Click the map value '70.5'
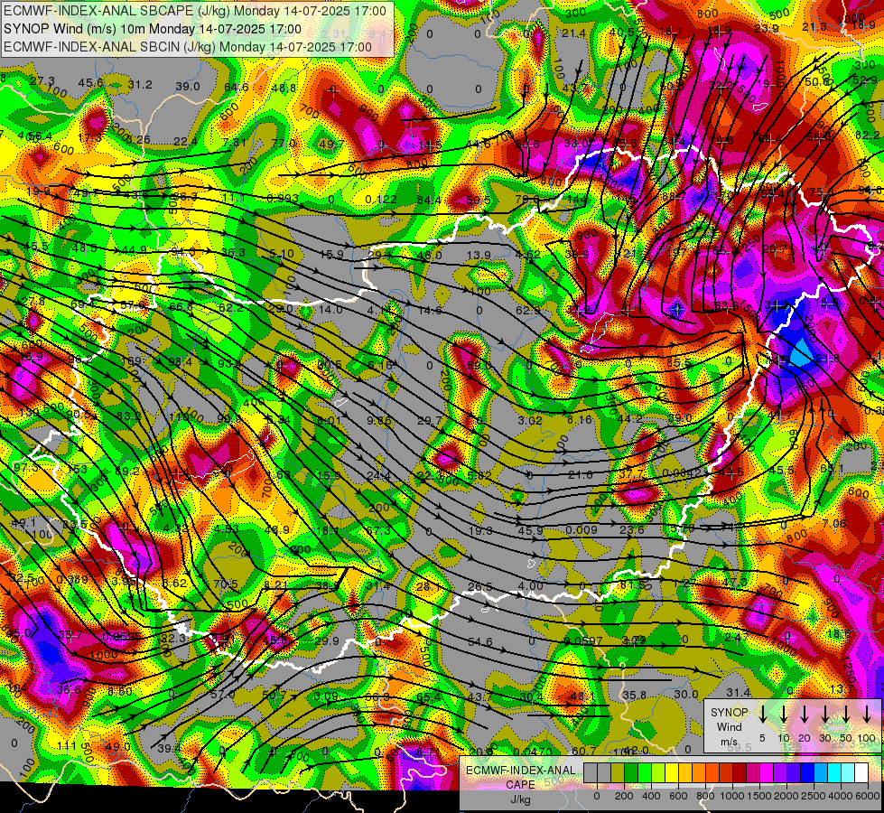The width and height of the screenshot is (884, 813). click(x=226, y=584)
